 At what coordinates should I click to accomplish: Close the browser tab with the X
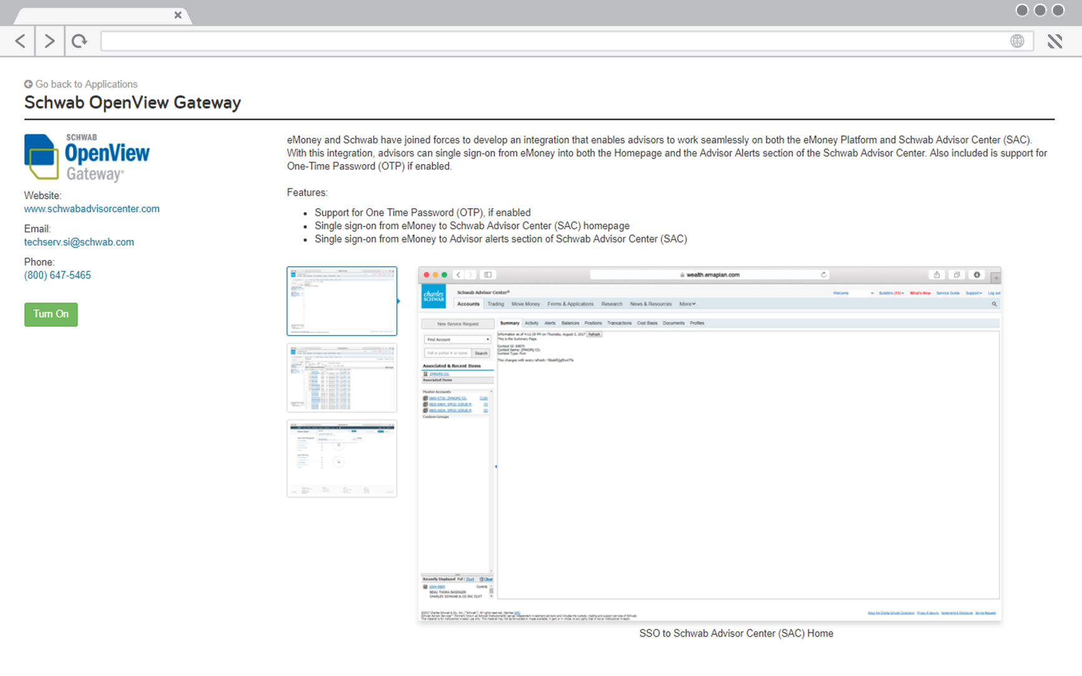tap(178, 15)
